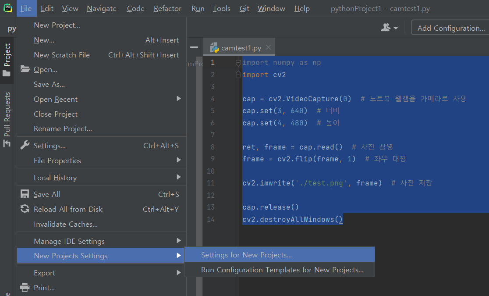
Task: Expand the Export submenu
Action: pos(179,273)
